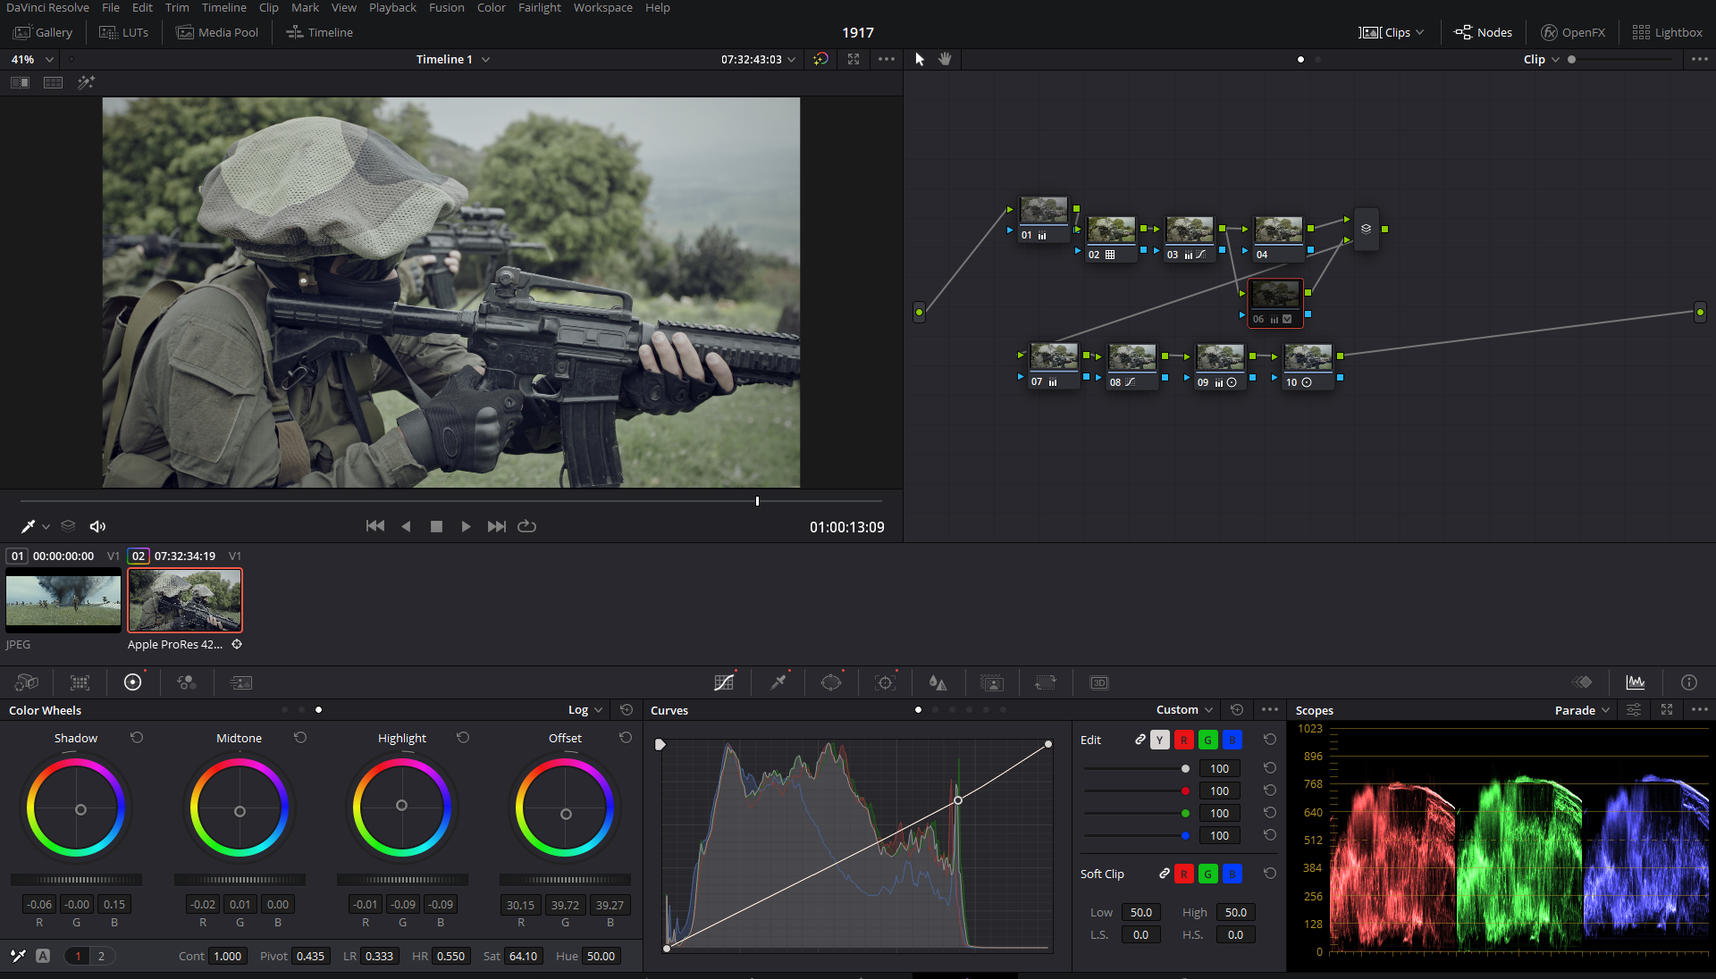The width and height of the screenshot is (1716, 979).
Task: Open the Blur and Sharpen palette
Action: pyautogui.click(x=938, y=682)
